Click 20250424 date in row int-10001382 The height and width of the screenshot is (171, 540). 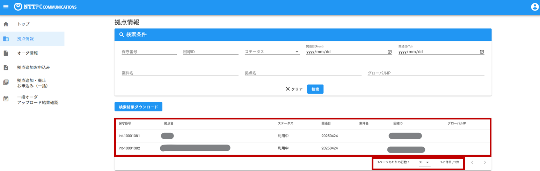pyautogui.click(x=330, y=148)
